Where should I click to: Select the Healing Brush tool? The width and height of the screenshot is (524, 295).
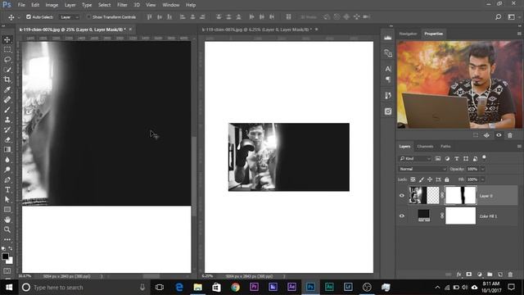pyautogui.click(x=7, y=100)
